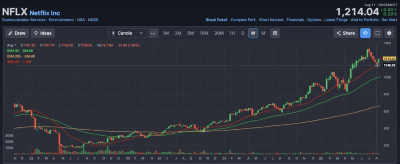Viewport: 400px width, 164px height.
Task: Open the NASD exchange link
Action: (x=93, y=20)
